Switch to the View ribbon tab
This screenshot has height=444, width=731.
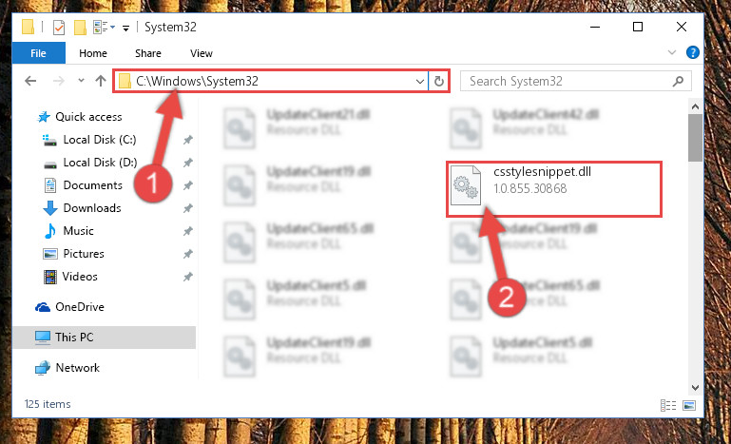[x=202, y=53]
